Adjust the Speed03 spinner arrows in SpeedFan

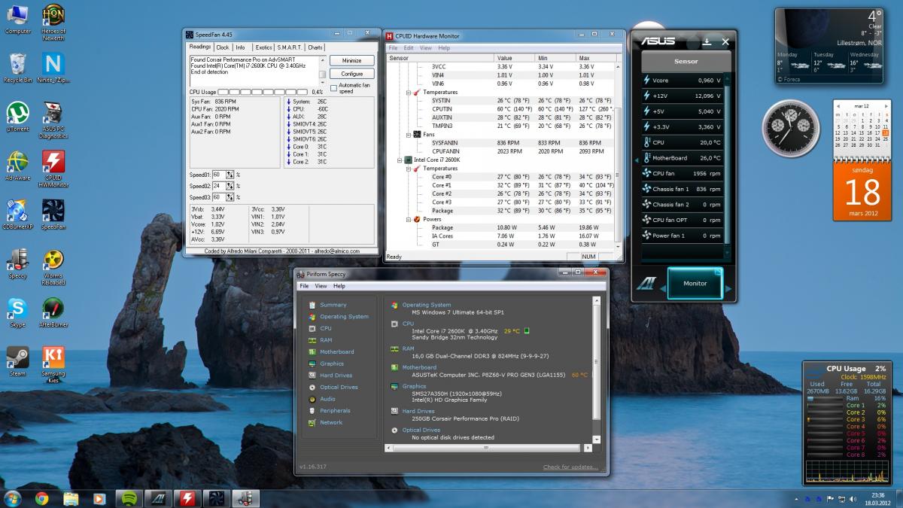[230, 197]
